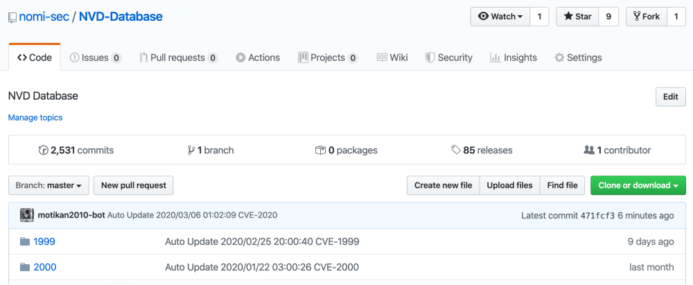693x285 pixels.
Task: Click the Create new file button
Action: click(x=443, y=185)
